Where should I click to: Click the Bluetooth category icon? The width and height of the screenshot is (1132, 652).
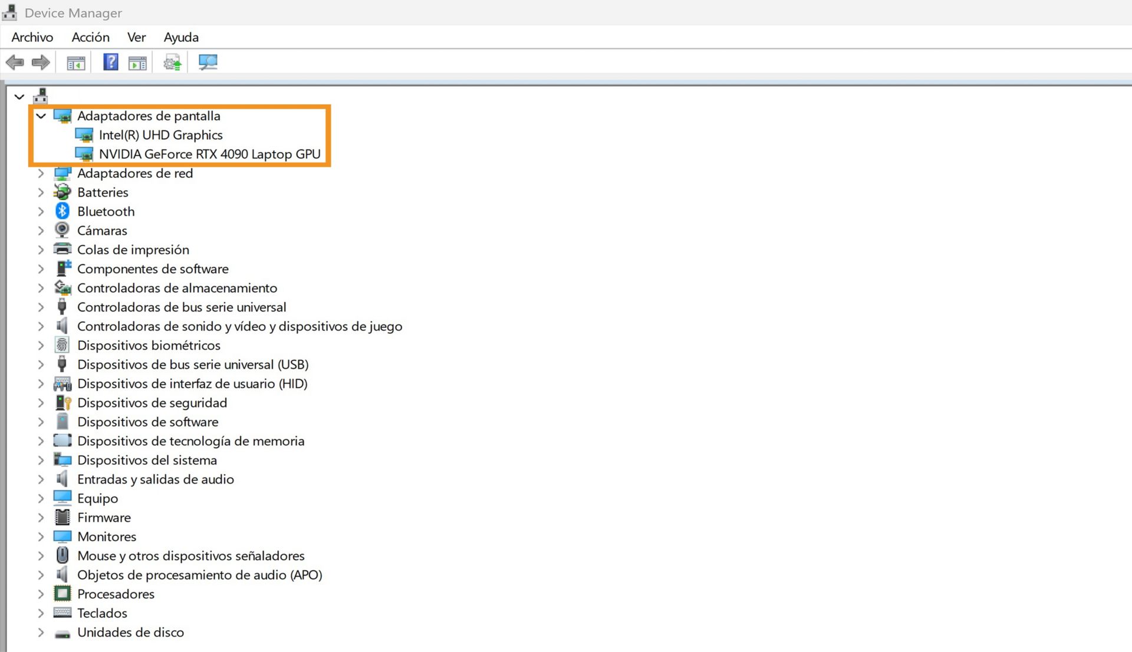62,211
